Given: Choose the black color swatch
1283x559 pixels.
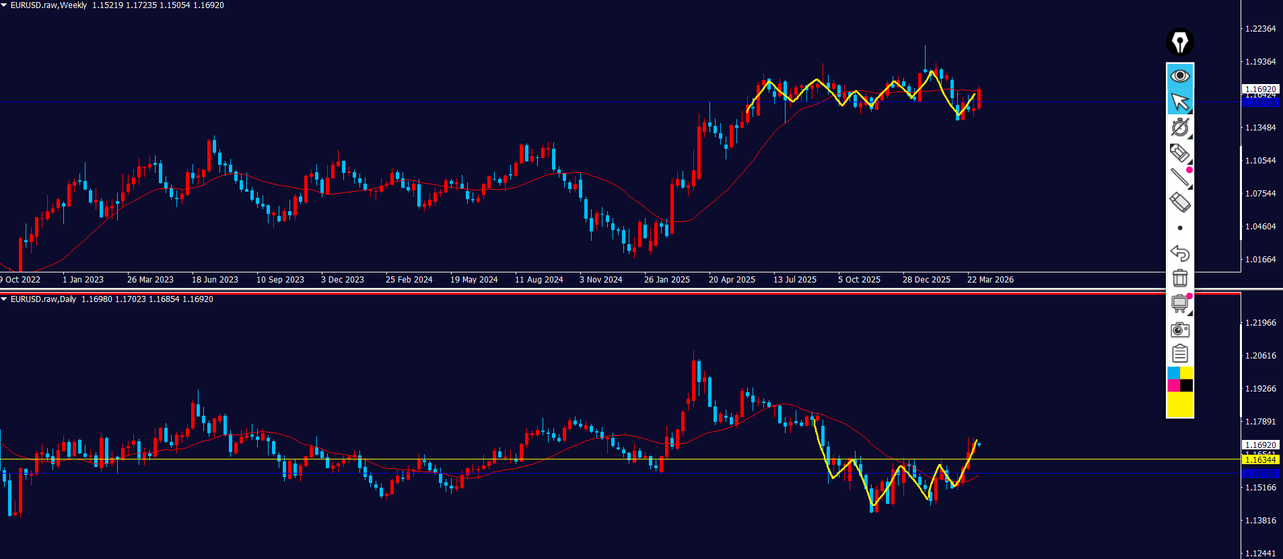Looking at the screenshot, I should tap(1186, 385).
